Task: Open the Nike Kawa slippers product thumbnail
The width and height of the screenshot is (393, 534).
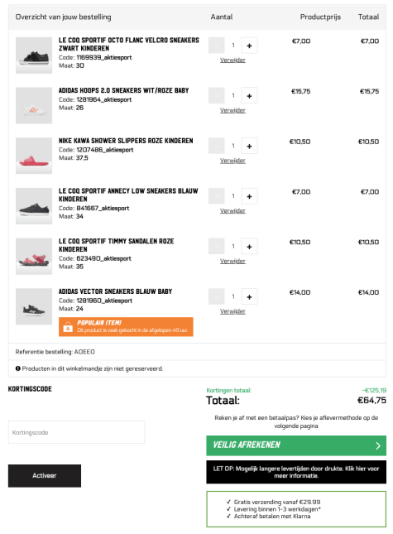Action: [34, 156]
